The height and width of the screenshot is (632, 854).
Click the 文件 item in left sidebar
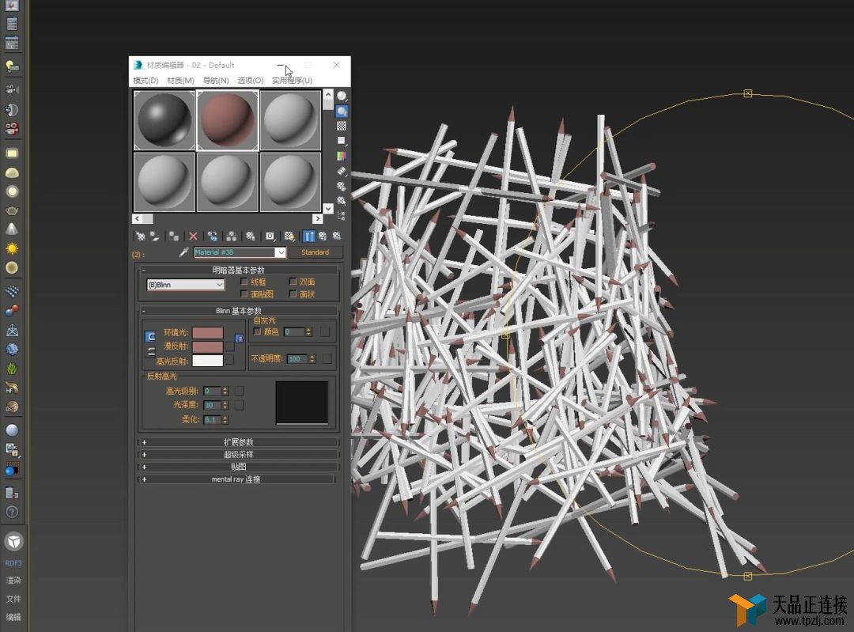tap(13, 599)
